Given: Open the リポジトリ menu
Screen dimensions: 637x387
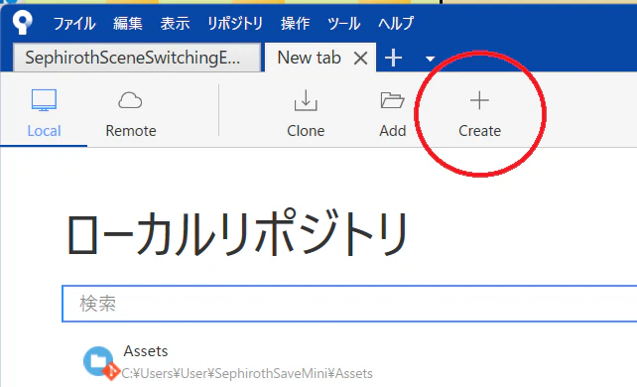Looking at the screenshot, I should point(235,23).
